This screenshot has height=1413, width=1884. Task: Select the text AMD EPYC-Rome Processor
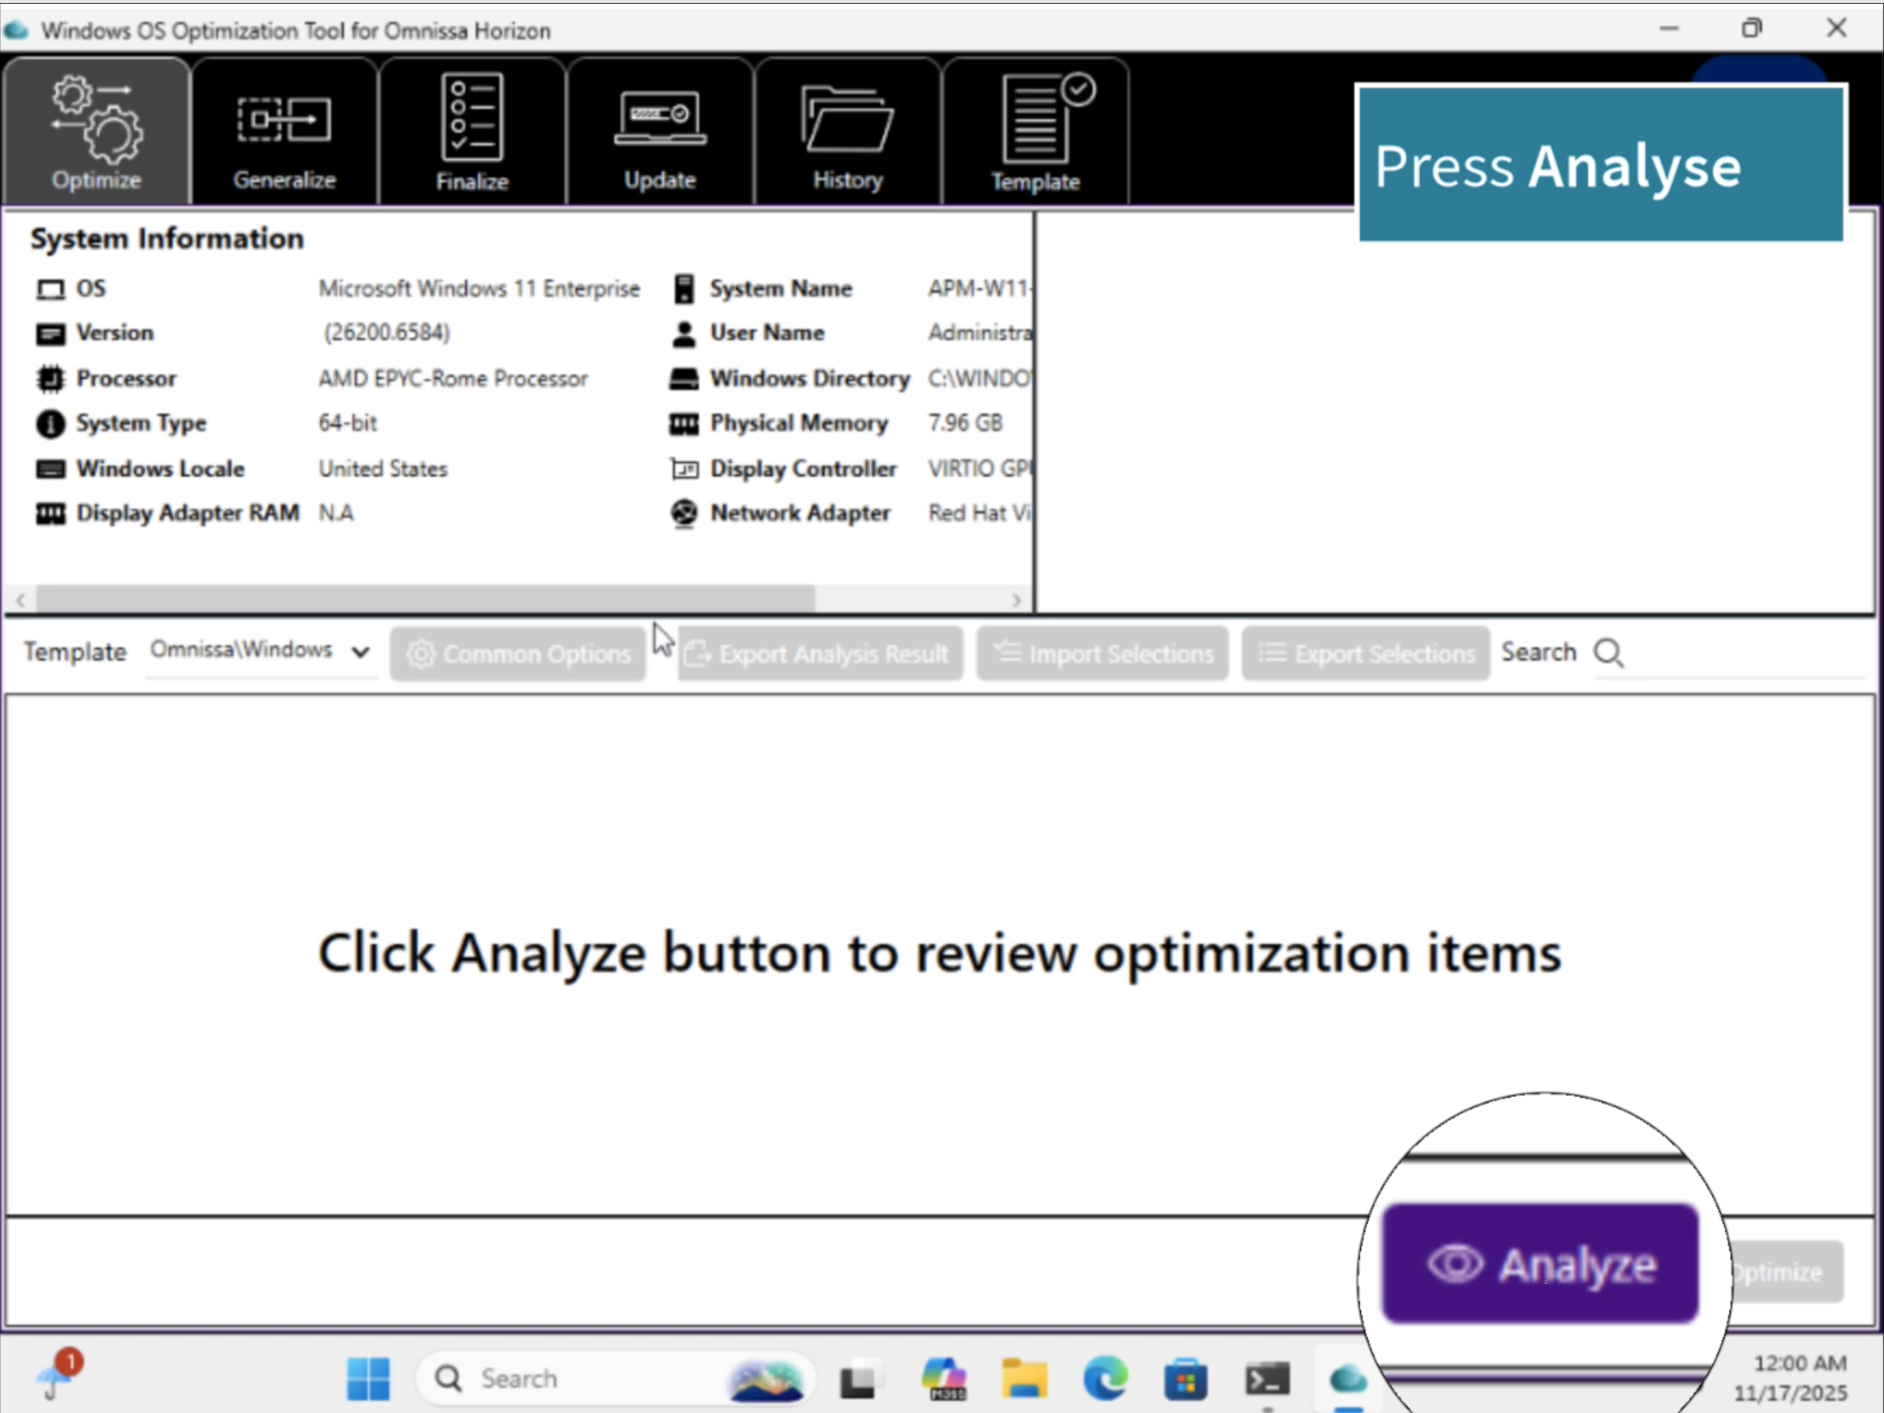453,378
